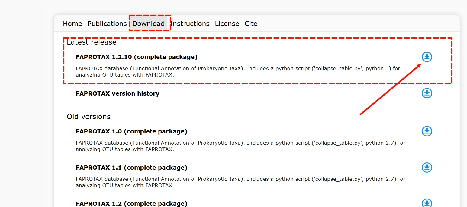Image resolution: width=467 pixels, height=207 pixels.
Task: Download FAPROTAX 1.1 complete package
Action: tap(427, 167)
